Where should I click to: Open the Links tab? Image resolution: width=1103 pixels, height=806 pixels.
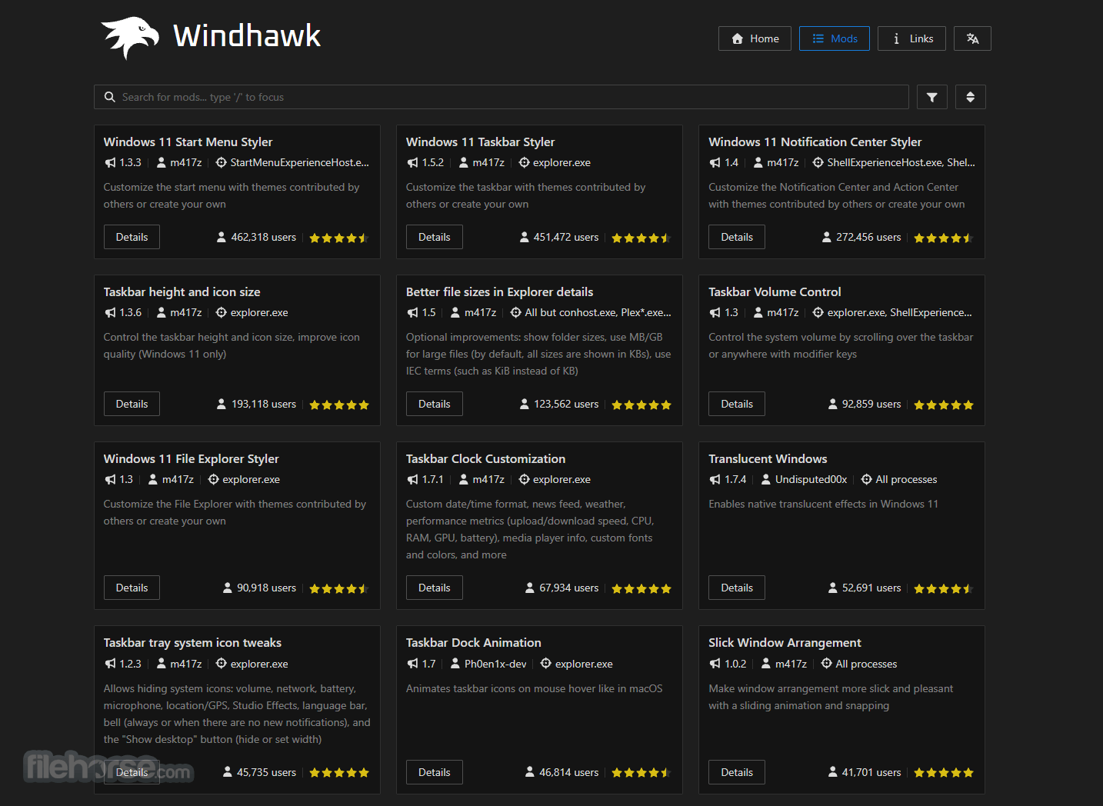(x=911, y=38)
